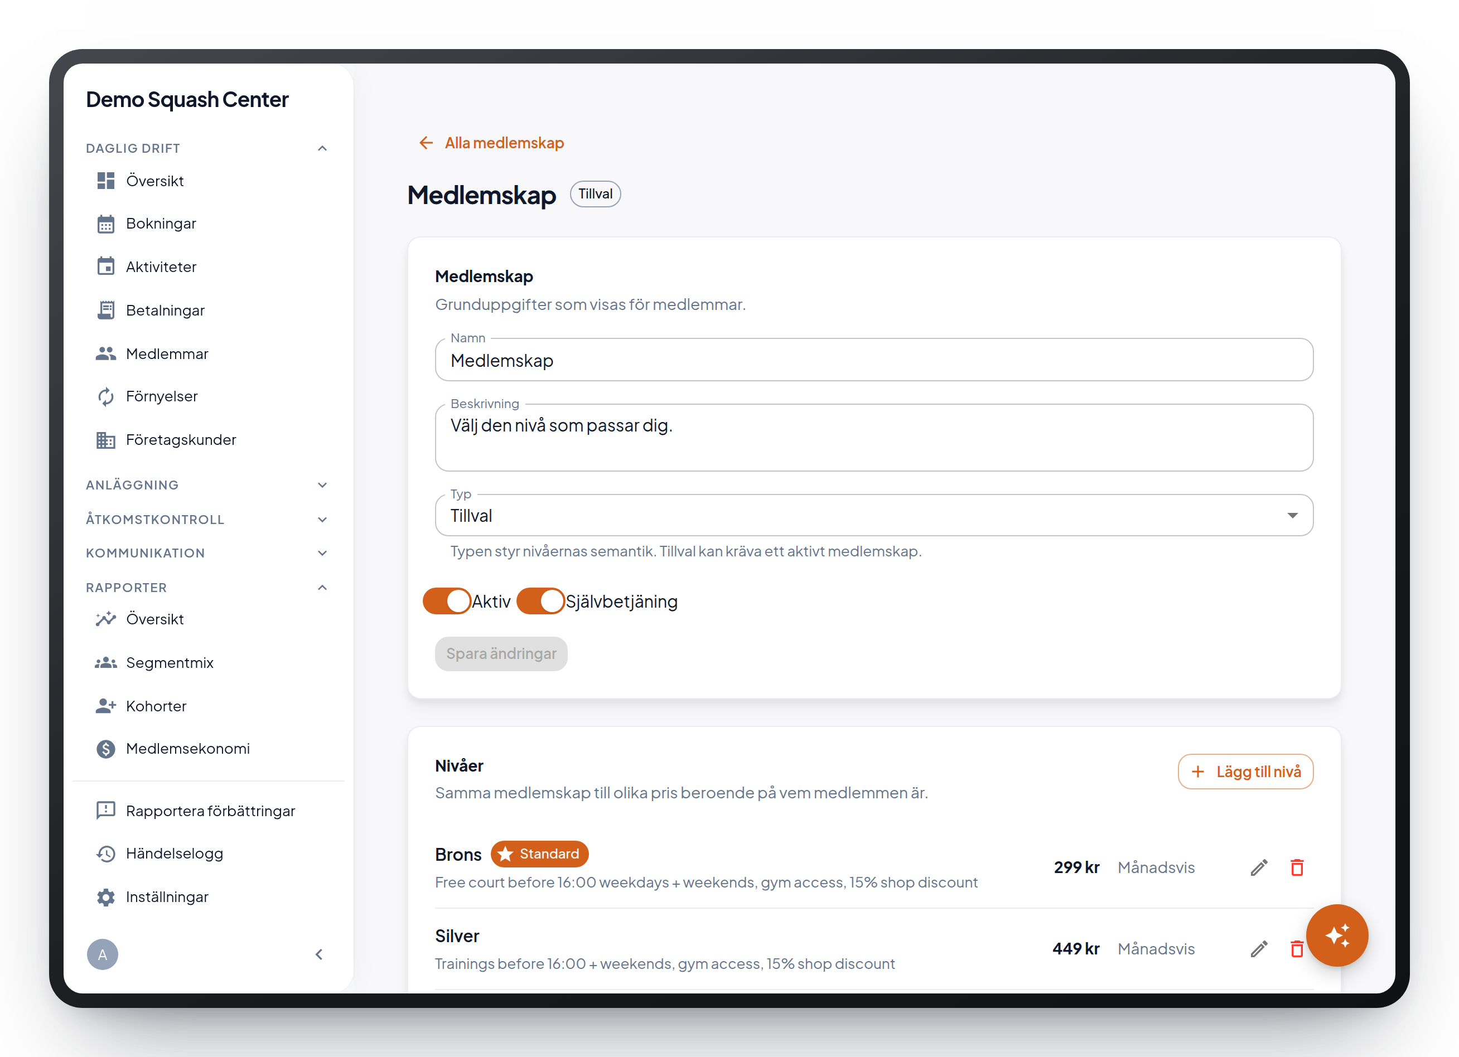Screen dimensions: 1459x1057
Task: Open the Typ dropdown showing Tillval
Action: (x=873, y=516)
